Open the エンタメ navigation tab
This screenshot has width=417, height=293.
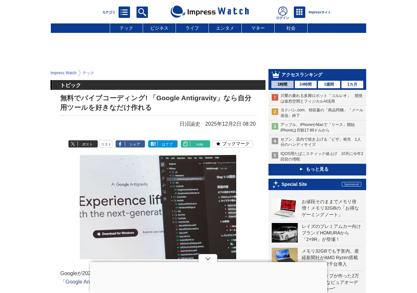(225, 28)
